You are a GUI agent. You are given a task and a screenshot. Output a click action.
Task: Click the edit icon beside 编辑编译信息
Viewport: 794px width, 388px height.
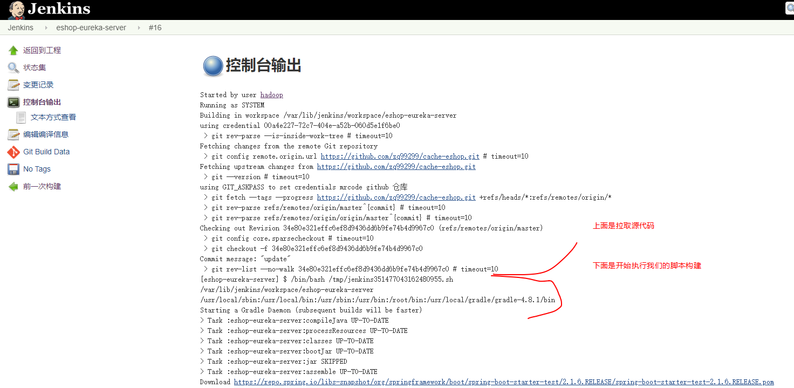pos(13,134)
